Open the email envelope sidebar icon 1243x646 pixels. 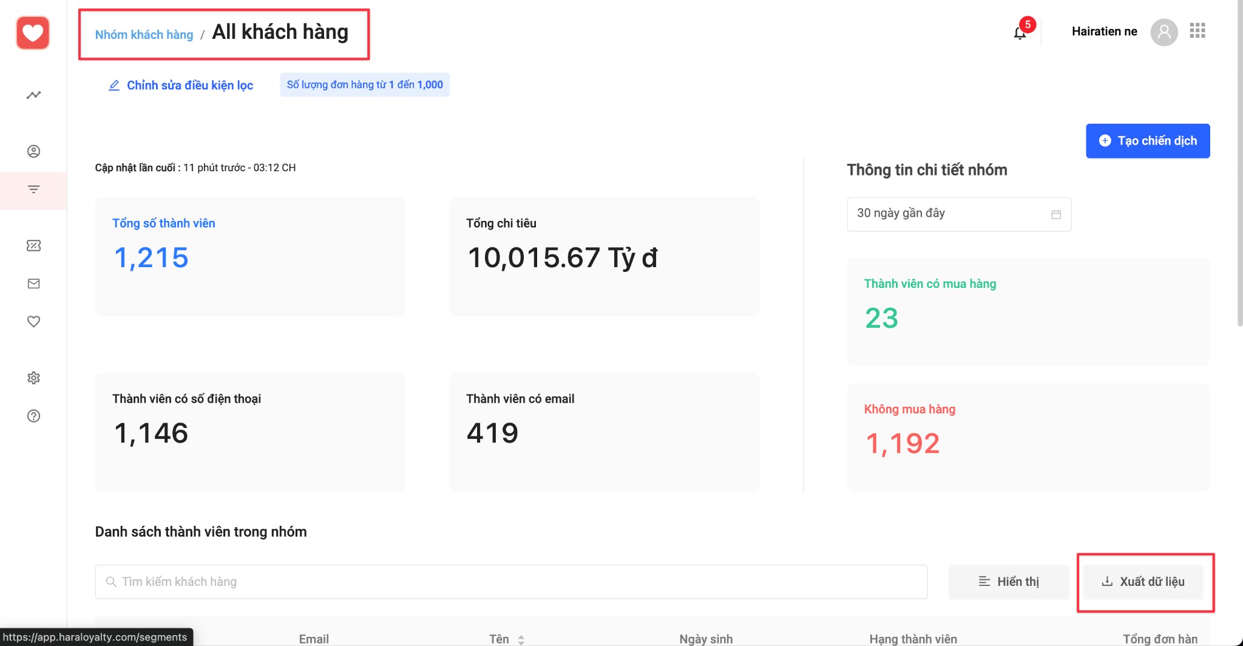(x=34, y=284)
